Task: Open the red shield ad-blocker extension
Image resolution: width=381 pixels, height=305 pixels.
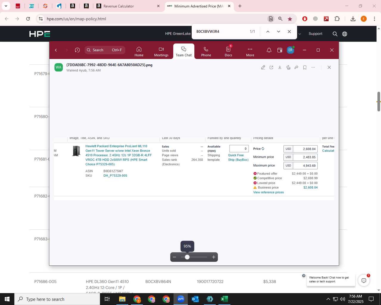Action: pyautogui.click(x=305, y=19)
